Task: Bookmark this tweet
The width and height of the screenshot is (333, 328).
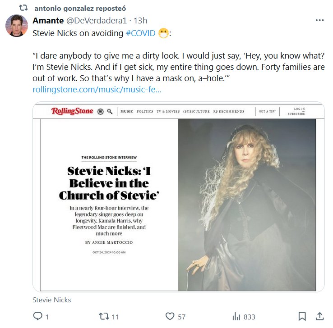Action: coord(302,316)
